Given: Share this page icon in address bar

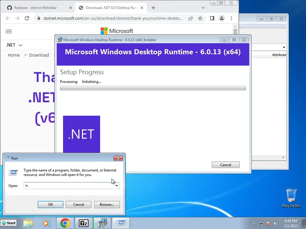Looking at the screenshot, I should (191, 18).
